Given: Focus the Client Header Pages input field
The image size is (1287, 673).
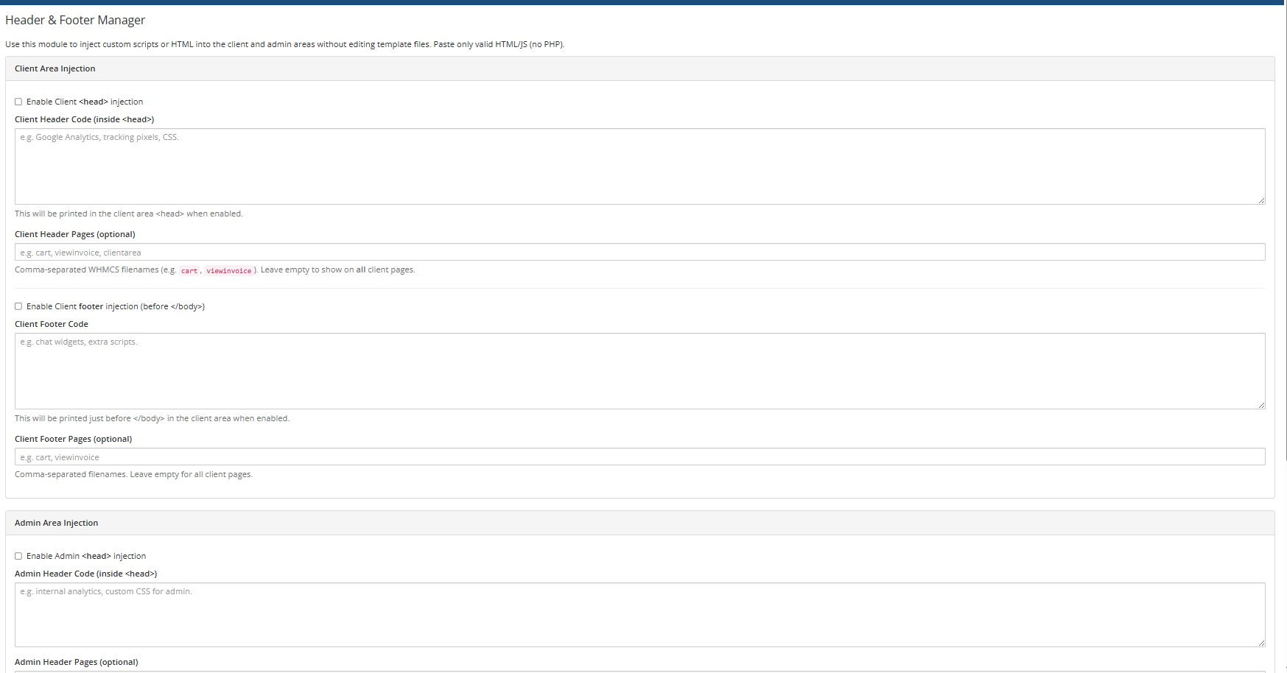Looking at the screenshot, I should [x=639, y=253].
